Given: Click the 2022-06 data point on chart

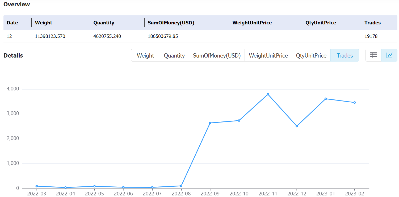Looking at the screenshot, I should 123,187.
